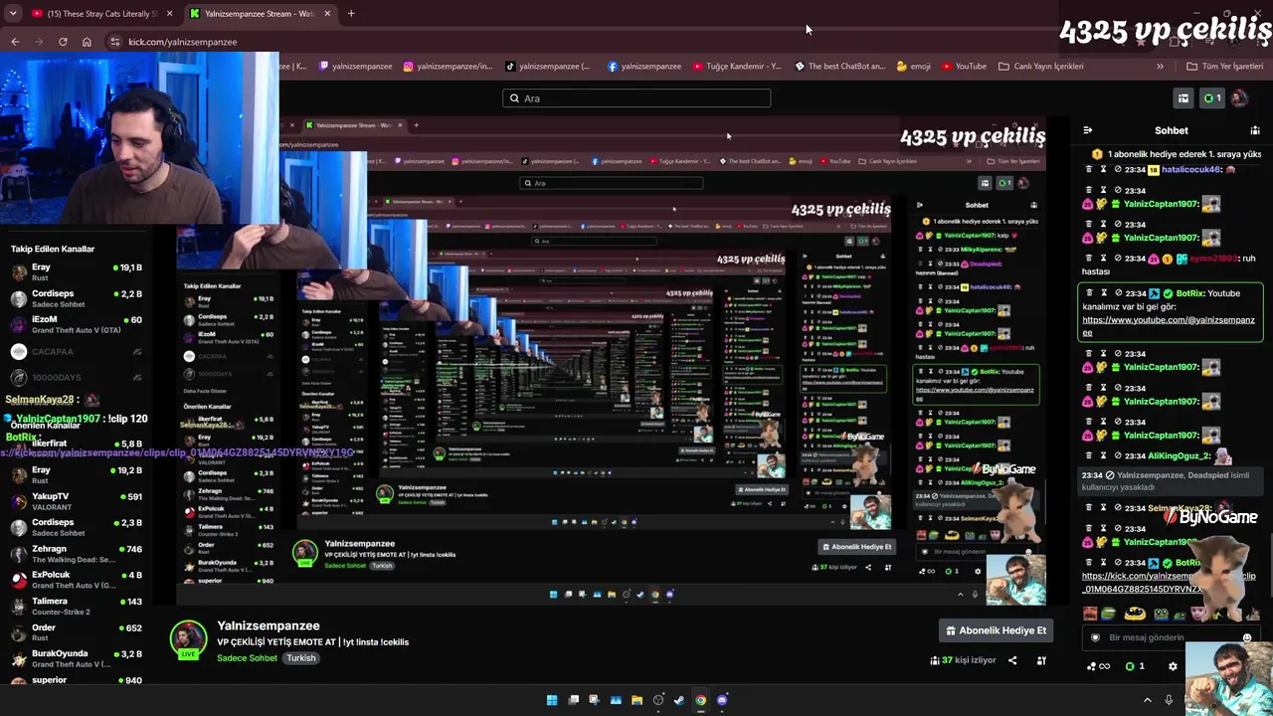Open the Windows Start menu
The image size is (1273, 716).
(552, 700)
